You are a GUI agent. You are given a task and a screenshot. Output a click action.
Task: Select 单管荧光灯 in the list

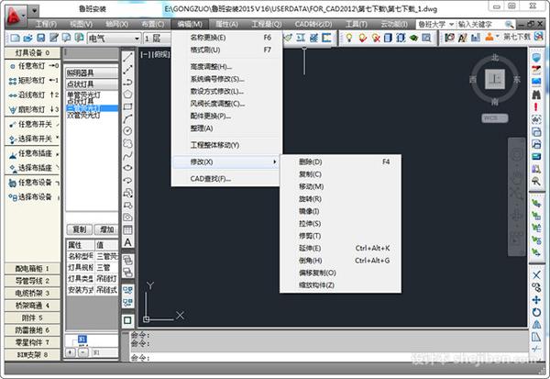pos(83,95)
